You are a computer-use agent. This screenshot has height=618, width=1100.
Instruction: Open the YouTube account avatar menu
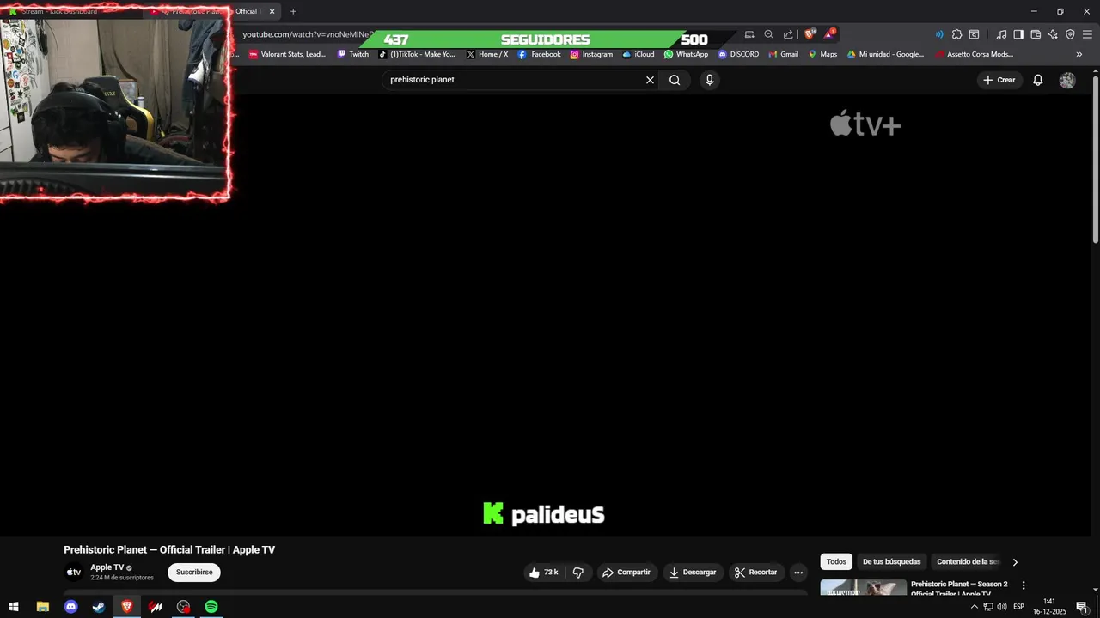(1067, 80)
